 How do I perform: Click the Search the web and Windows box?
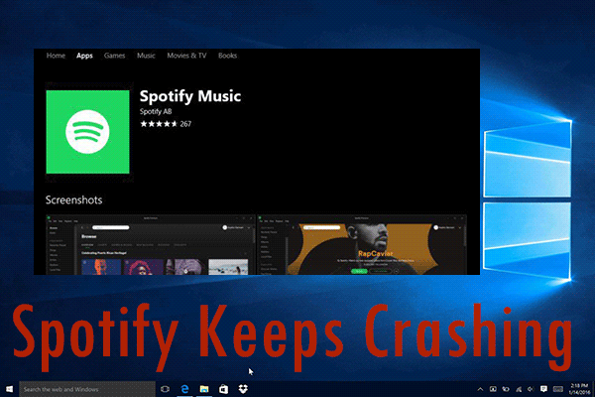pyautogui.click(x=87, y=389)
